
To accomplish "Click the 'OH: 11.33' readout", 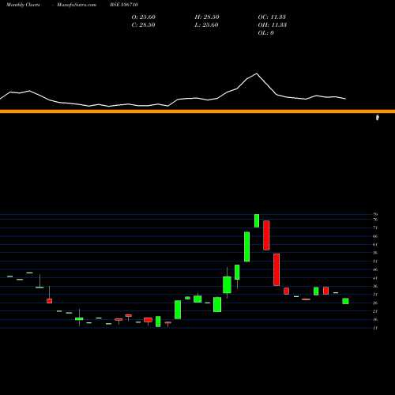I will click(273, 24).
